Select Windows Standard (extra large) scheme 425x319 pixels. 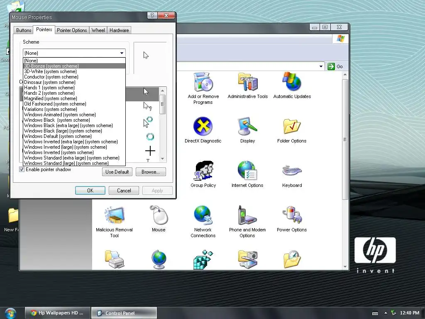tap(74, 158)
